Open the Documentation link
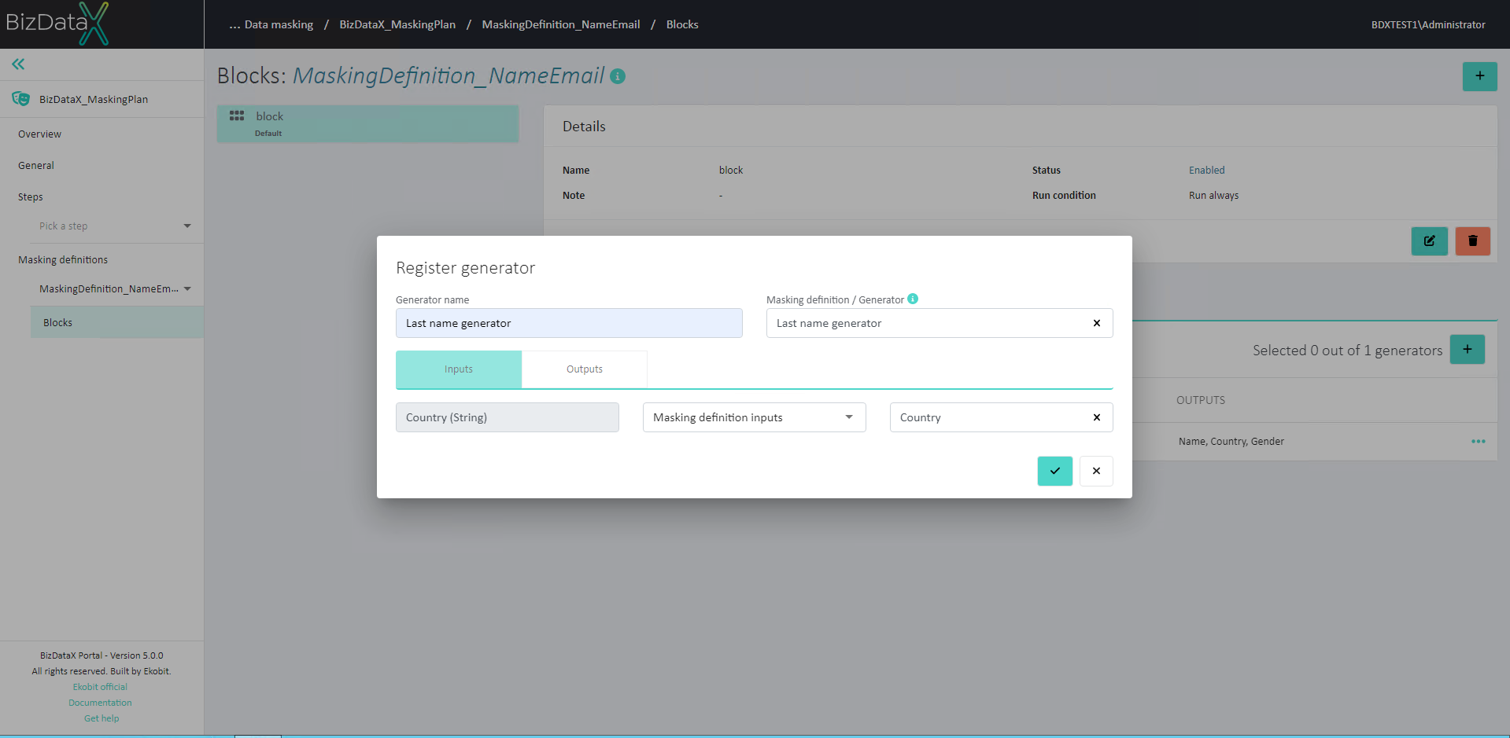 pos(100,703)
